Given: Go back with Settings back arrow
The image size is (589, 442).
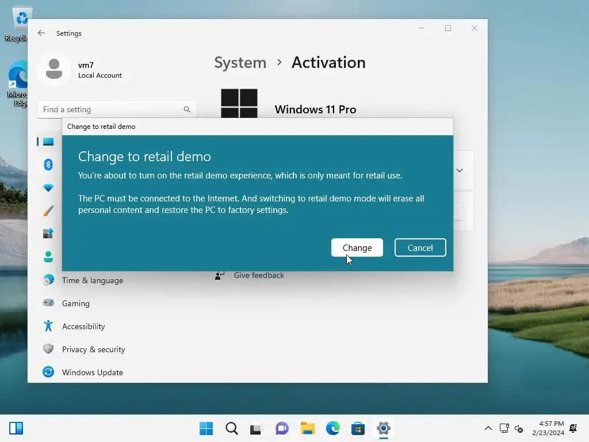Looking at the screenshot, I should point(41,33).
